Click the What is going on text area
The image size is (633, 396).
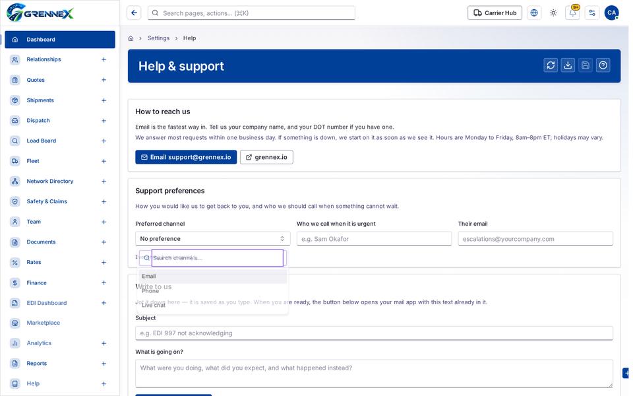pos(375,374)
